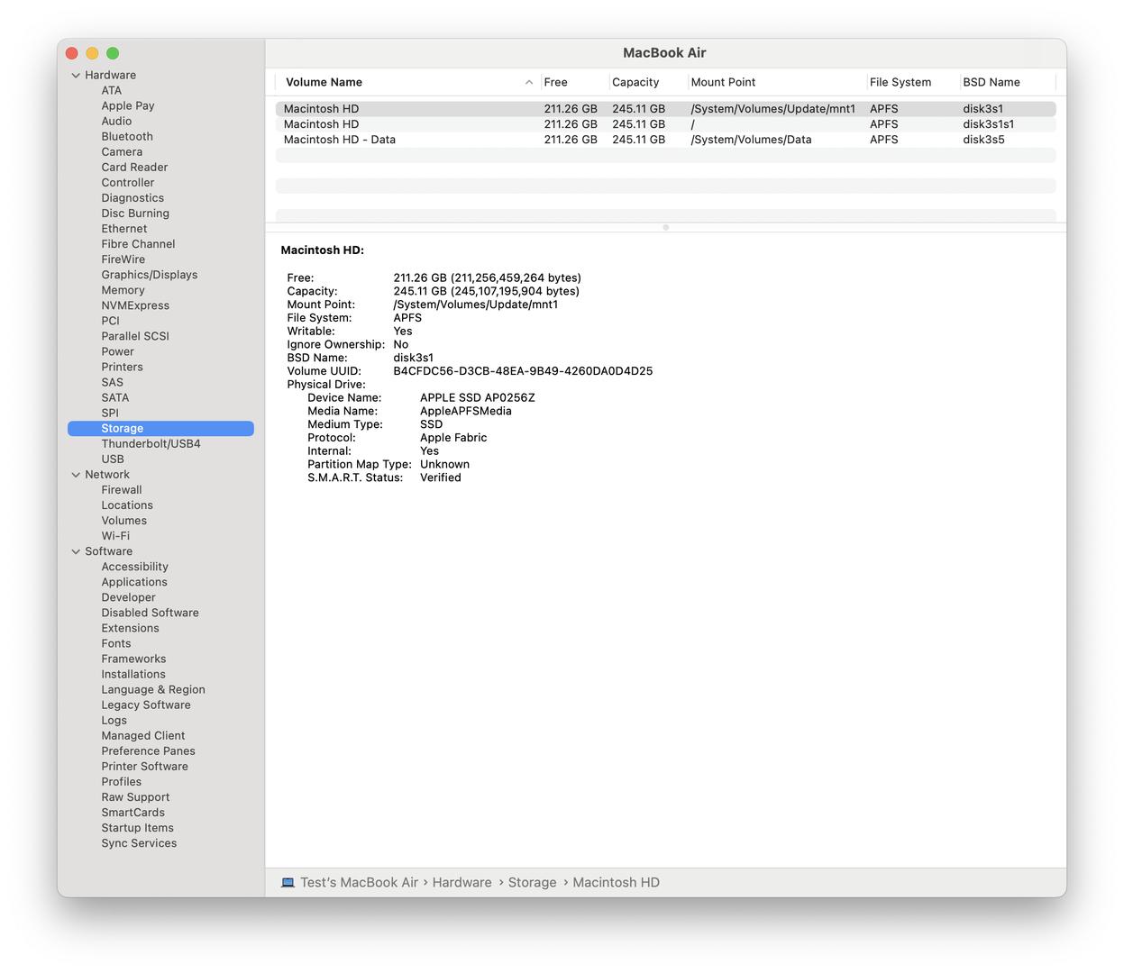This screenshot has width=1124, height=973.
Task: Select Disc Burning item
Action: pyautogui.click(x=135, y=213)
